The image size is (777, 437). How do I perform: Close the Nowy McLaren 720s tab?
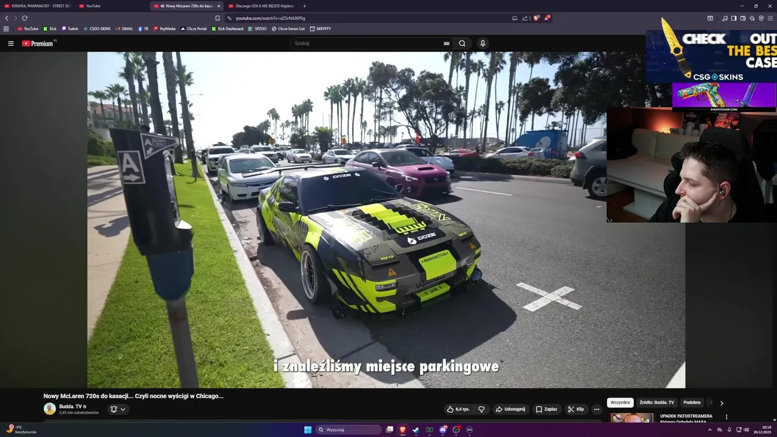click(219, 6)
